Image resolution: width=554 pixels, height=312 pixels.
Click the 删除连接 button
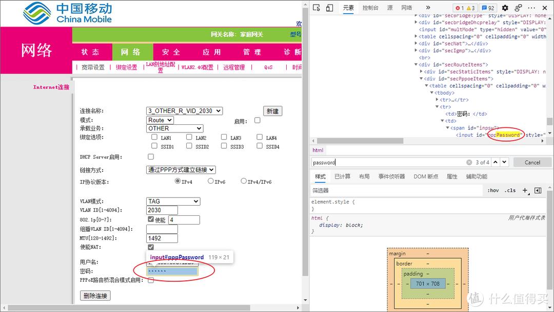95,296
